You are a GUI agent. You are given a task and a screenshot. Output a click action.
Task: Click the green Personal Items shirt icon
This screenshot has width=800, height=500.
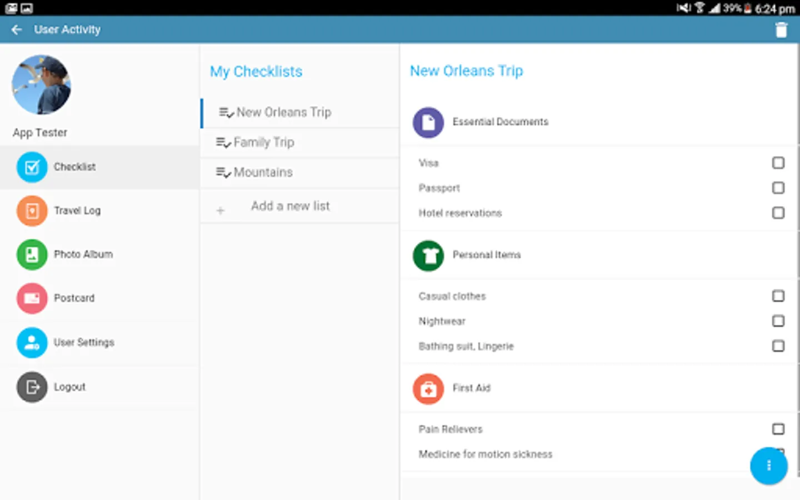click(x=428, y=256)
